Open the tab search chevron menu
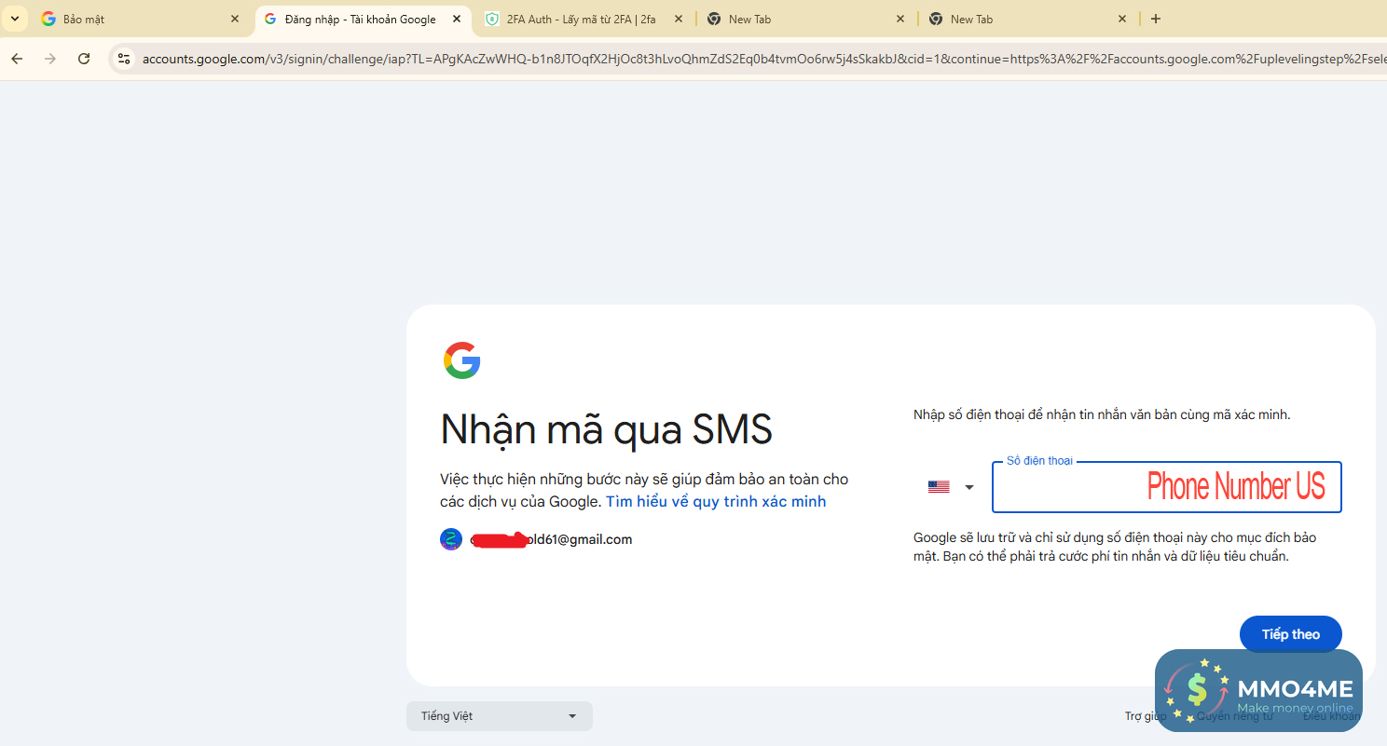1387x746 pixels. [x=15, y=19]
